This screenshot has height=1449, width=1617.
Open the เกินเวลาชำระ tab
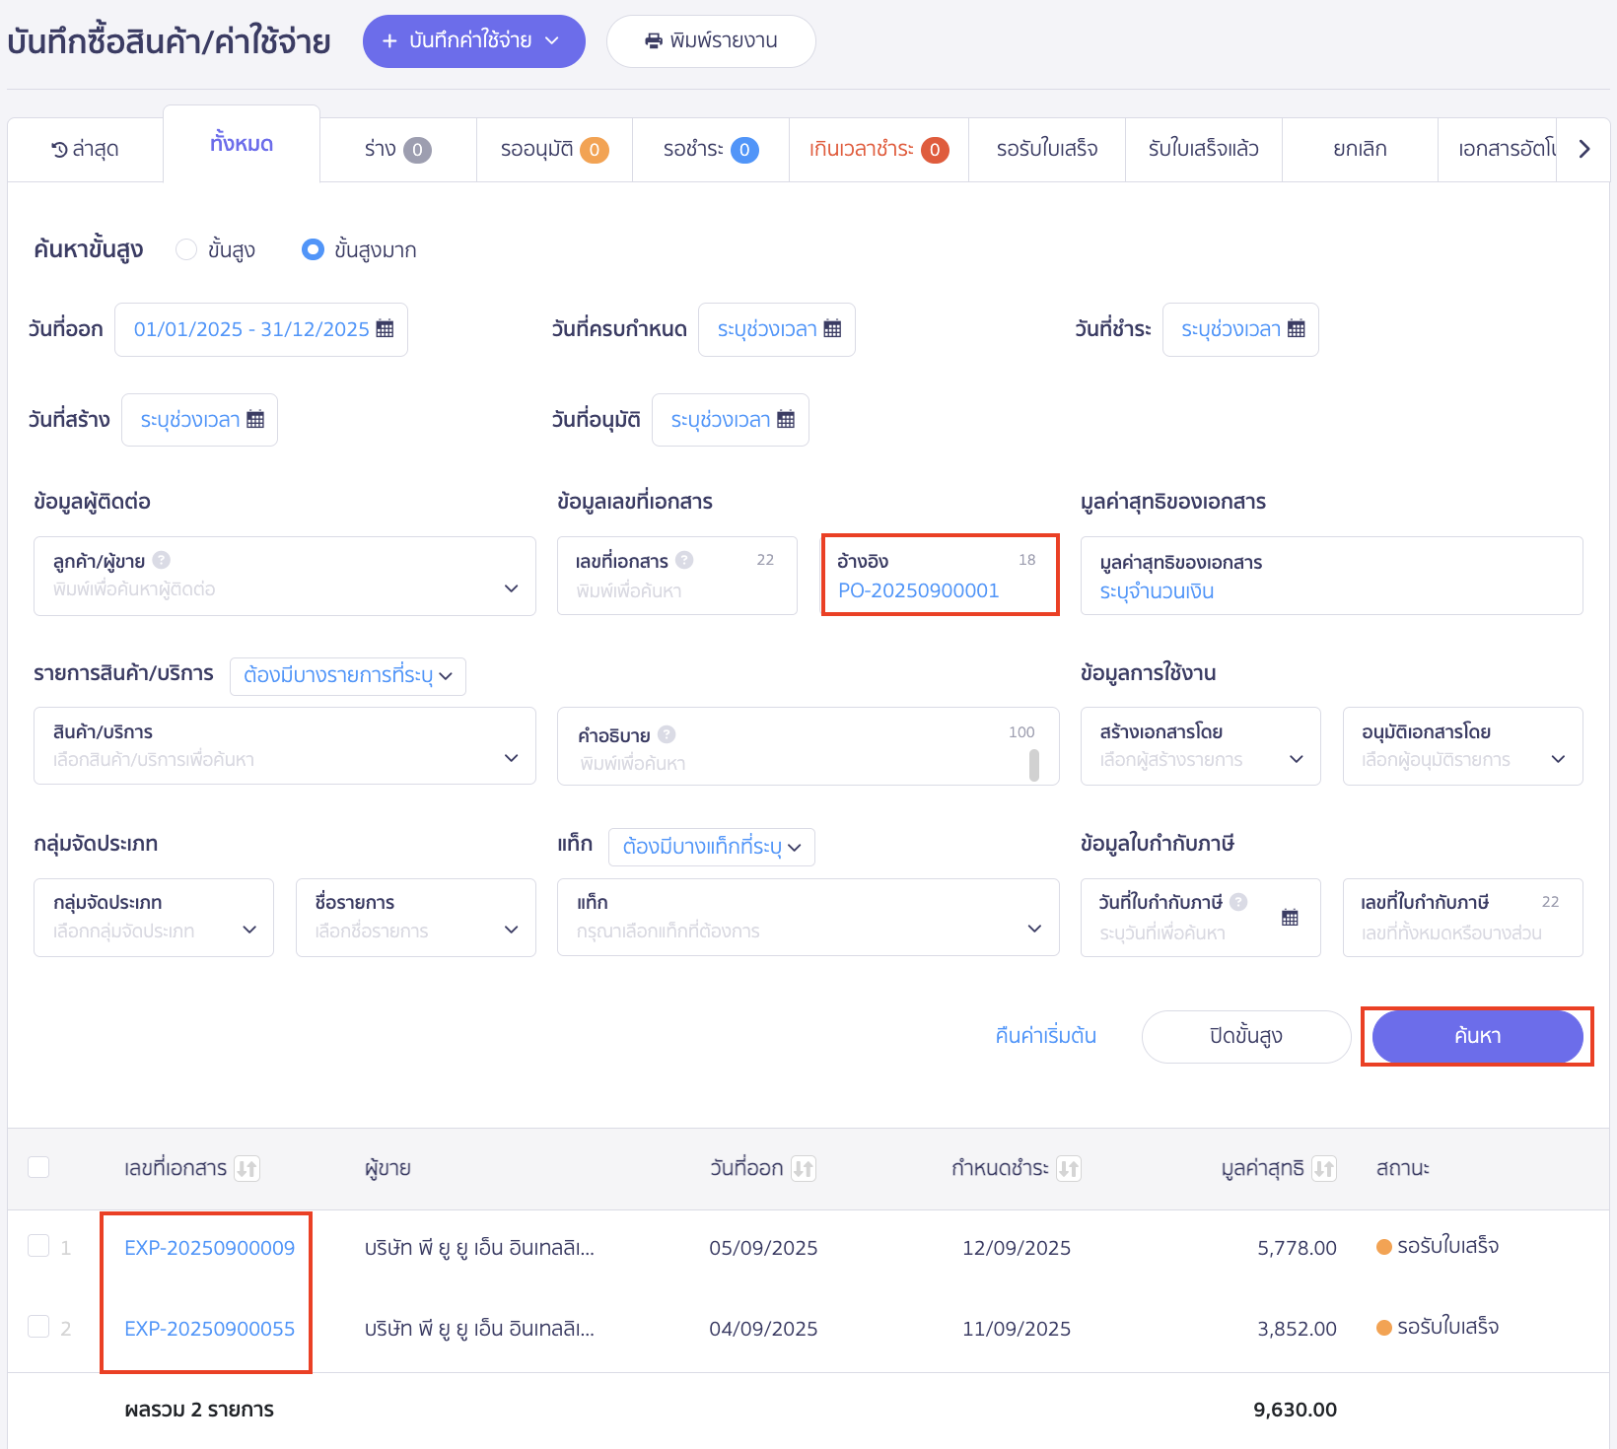coord(878,150)
